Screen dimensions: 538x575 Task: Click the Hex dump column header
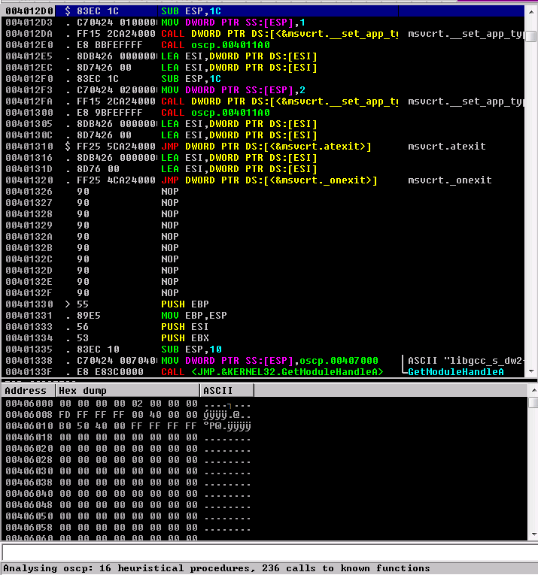pos(128,391)
